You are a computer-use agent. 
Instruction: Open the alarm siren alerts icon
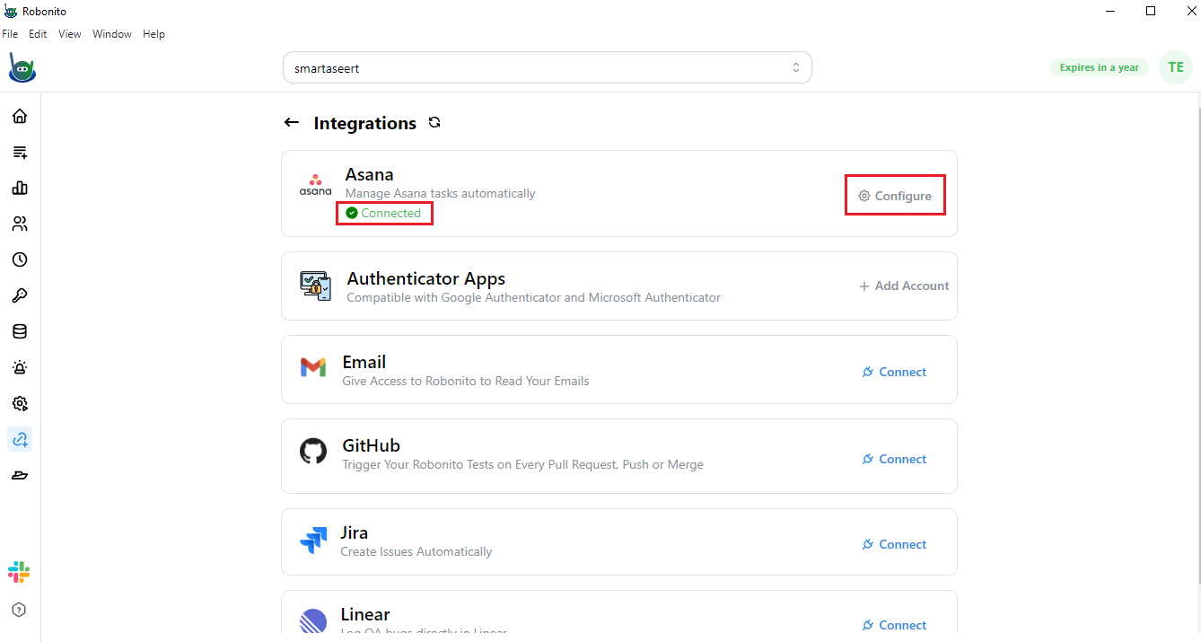pyautogui.click(x=20, y=367)
